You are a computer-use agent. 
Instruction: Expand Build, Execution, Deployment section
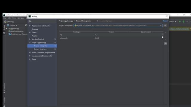[x=30, y=53]
